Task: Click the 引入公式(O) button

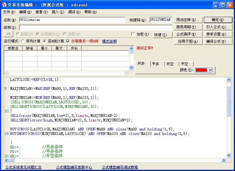Action: click(x=218, y=27)
